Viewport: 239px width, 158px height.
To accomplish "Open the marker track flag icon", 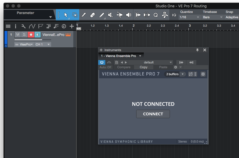I will (40, 26).
